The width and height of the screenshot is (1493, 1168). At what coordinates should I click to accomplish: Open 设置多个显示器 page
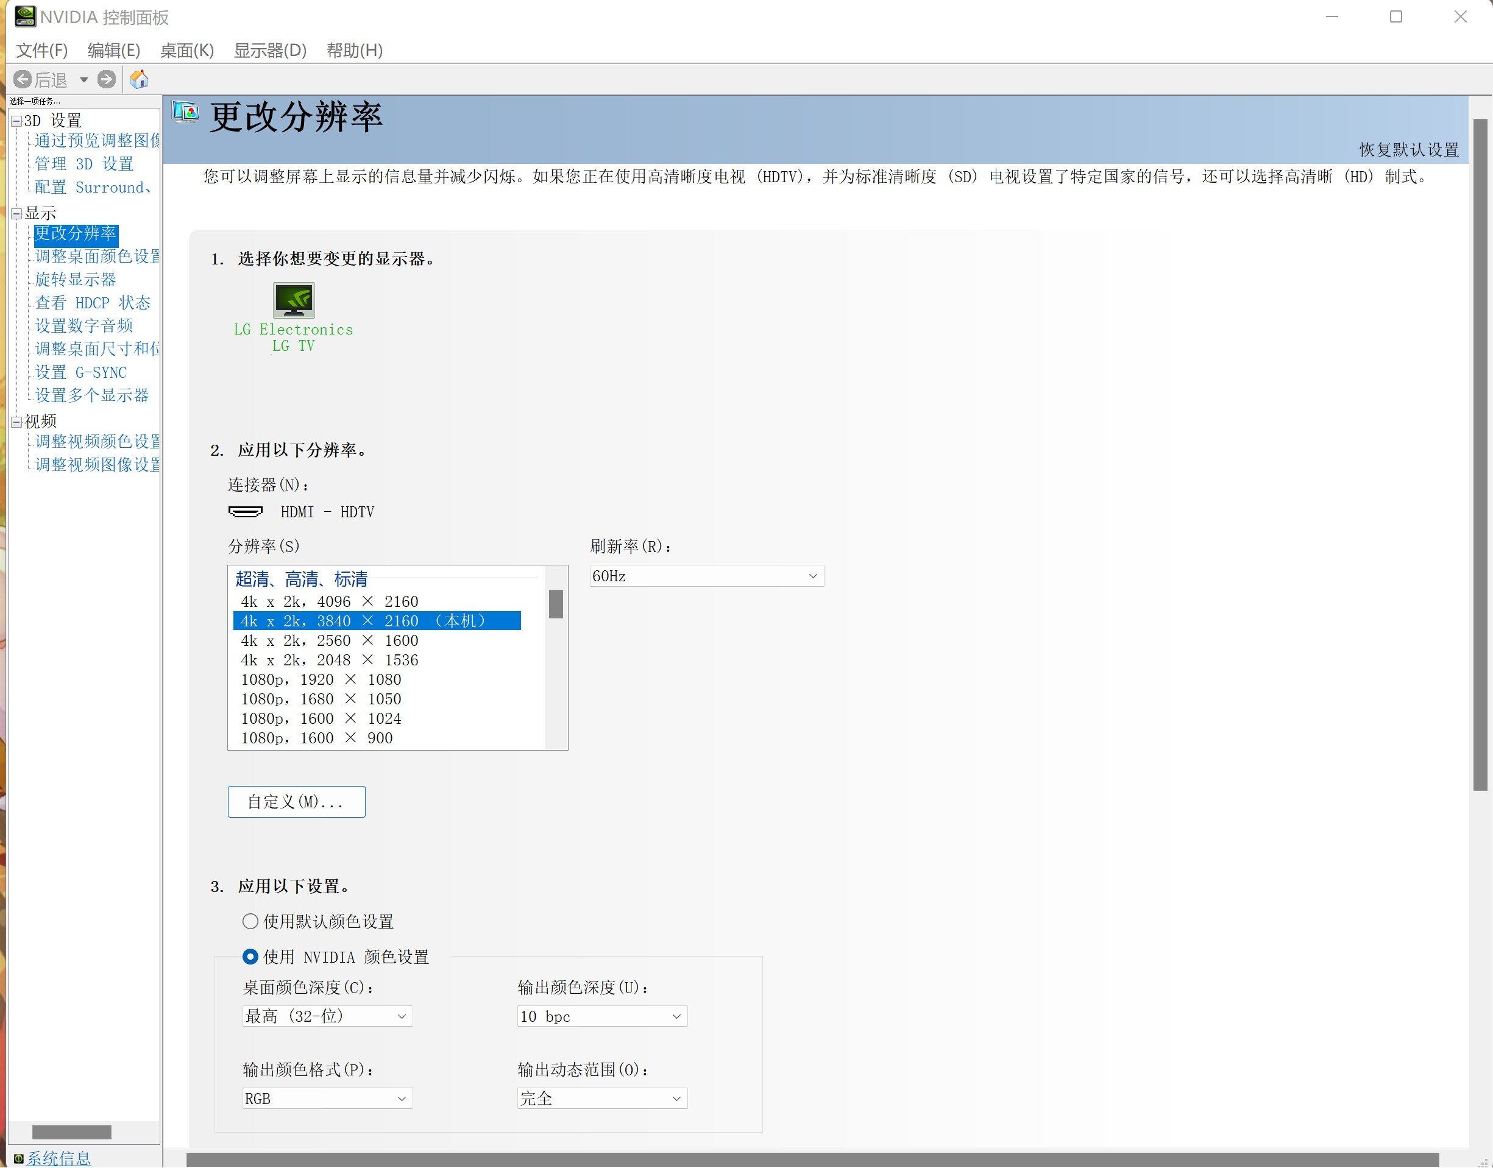(93, 396)
